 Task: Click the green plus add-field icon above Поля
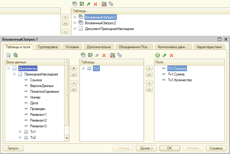(157, 55)
